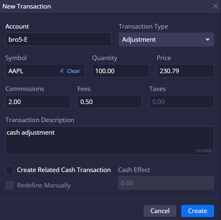Enable Create Related Cash Transaction checkbox

9,170
